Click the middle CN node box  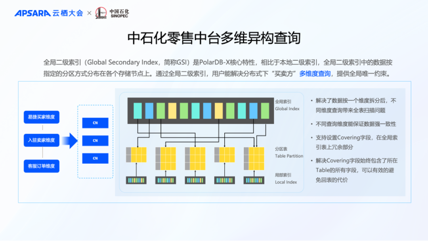[x=95, y=141]
